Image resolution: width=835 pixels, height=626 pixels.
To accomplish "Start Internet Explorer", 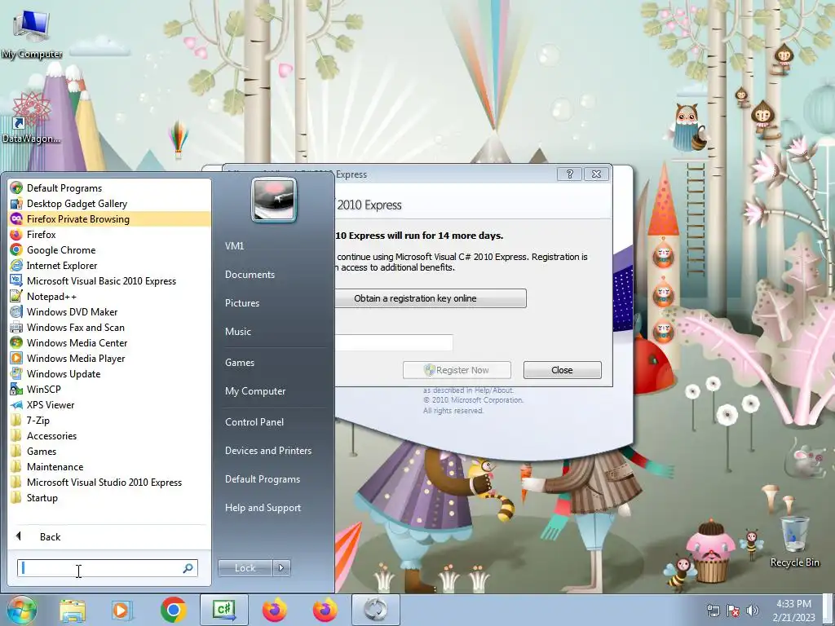I will (x=109, y=265).
